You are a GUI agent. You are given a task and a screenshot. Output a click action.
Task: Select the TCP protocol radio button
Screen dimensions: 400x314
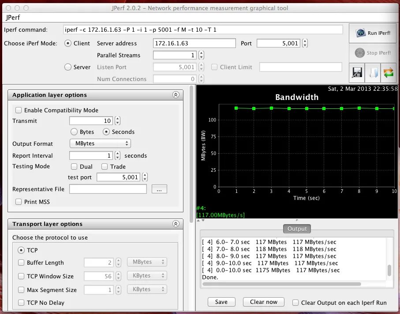click(21, 250)
